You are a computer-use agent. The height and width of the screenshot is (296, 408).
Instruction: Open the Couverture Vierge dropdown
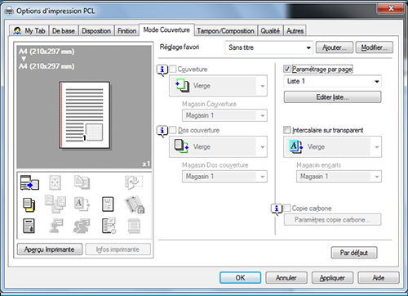click(218, 86)
